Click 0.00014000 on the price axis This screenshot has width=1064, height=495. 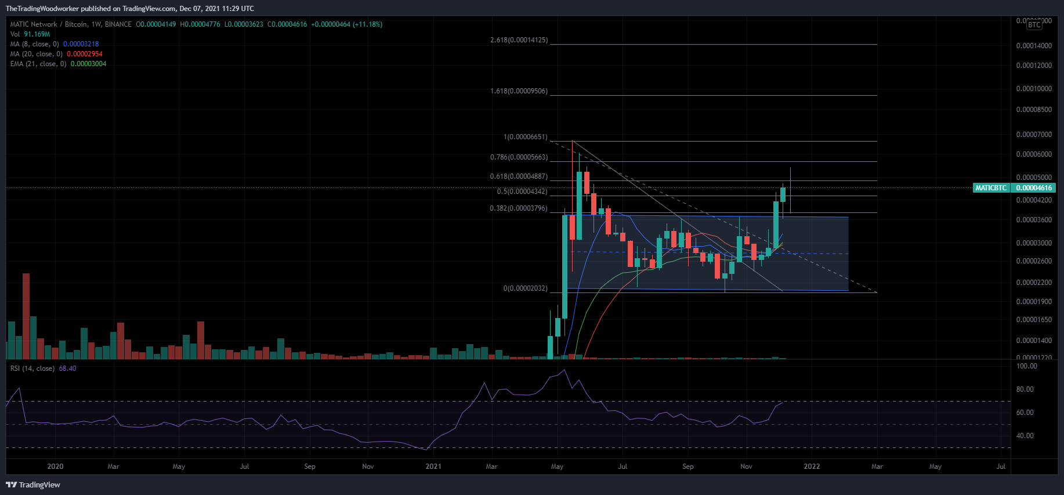pos(1034,46)
